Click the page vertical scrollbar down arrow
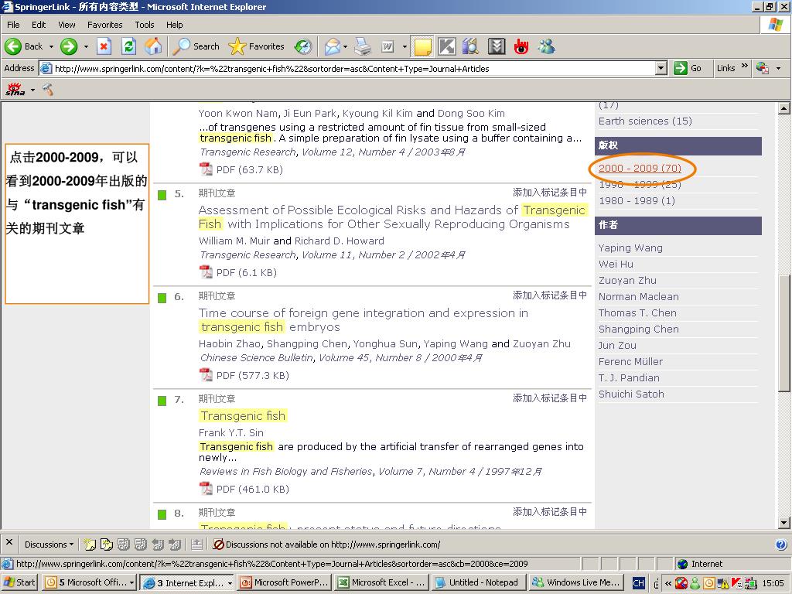Viewport: 792px width, 594px height. pos(784,523)
